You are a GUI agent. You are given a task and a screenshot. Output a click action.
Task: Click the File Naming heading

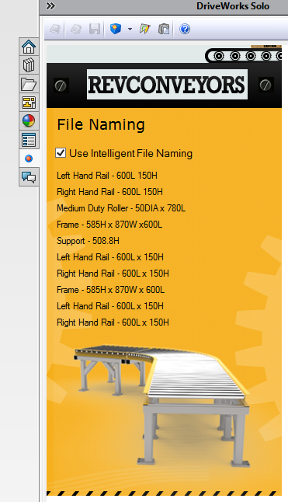(101, 124)
